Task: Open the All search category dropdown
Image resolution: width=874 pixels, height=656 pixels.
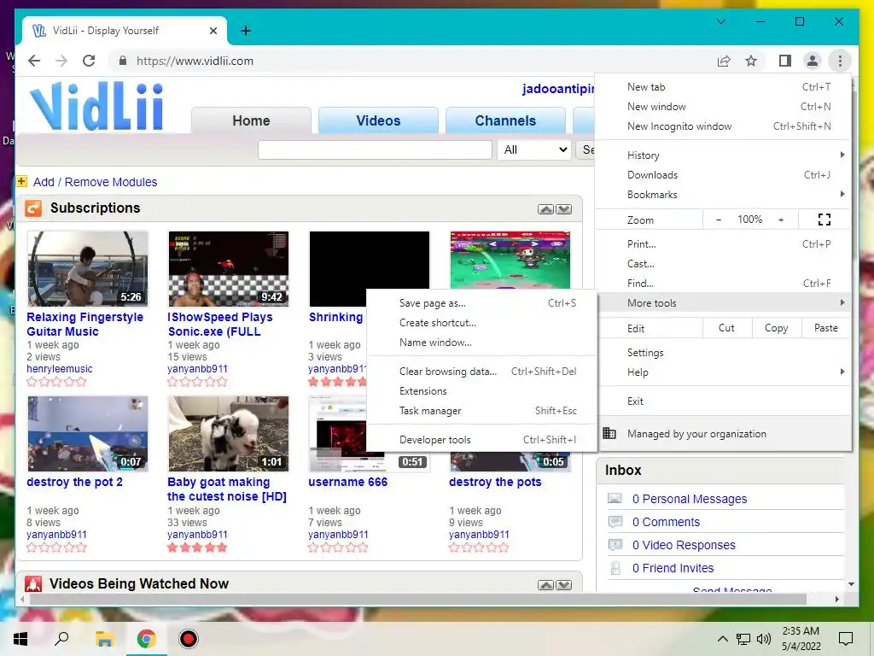Action: click(534, 149)
